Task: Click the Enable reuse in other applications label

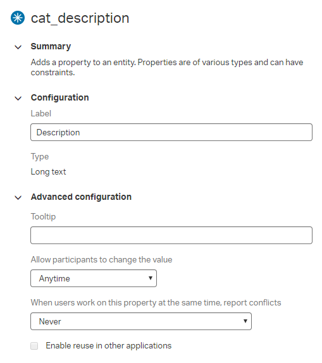Action: [109, 346]
